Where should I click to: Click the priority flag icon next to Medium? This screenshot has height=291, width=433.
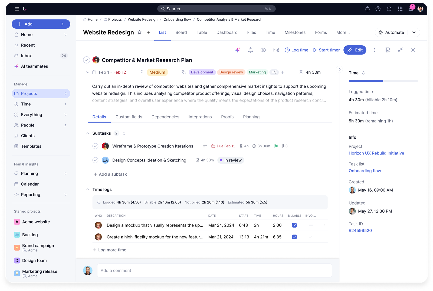click(142, 72)
